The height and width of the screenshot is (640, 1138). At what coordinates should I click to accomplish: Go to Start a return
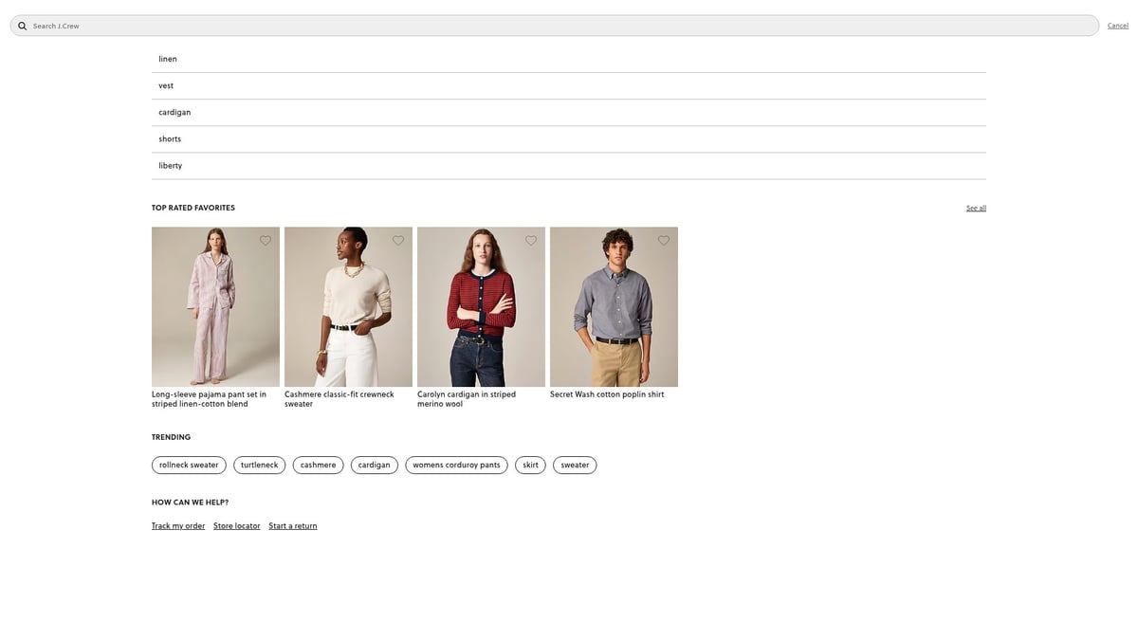tap(293, 526)
